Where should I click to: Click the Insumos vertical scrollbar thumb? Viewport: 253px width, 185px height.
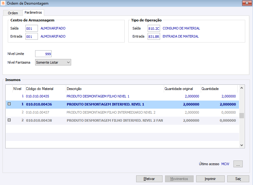tap(241, 115)
